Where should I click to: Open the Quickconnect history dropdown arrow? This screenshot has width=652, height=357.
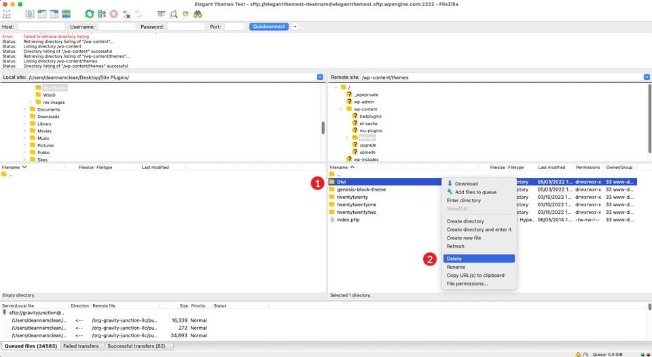coord(295,26)
